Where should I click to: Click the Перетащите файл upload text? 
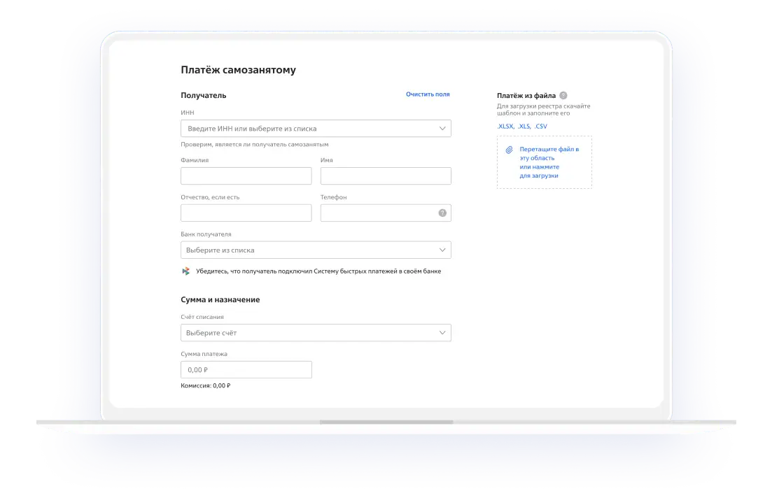click(549, 162)
